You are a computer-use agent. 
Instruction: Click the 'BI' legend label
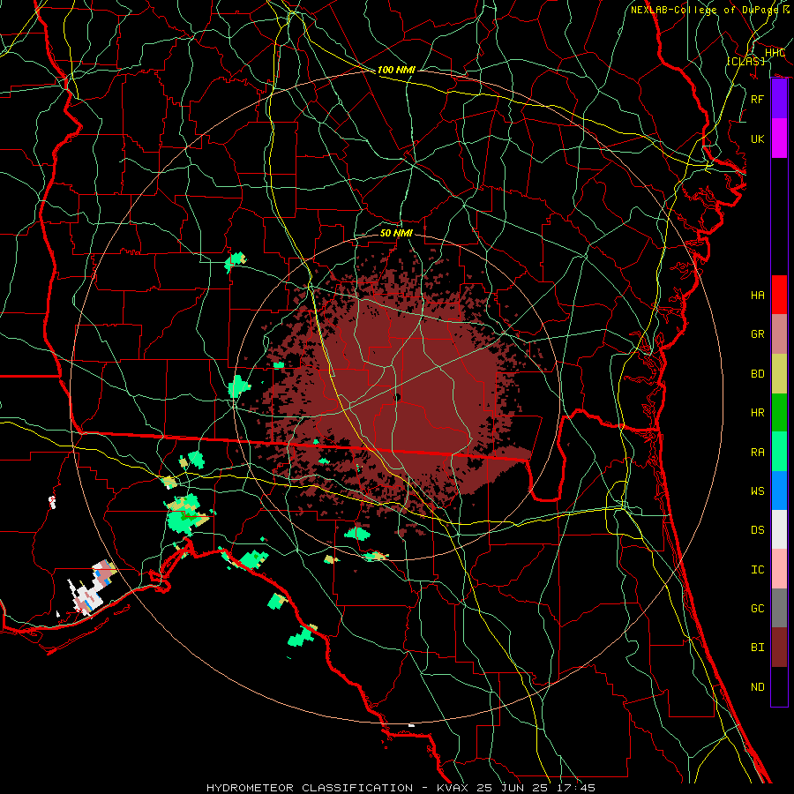(757, 648)
